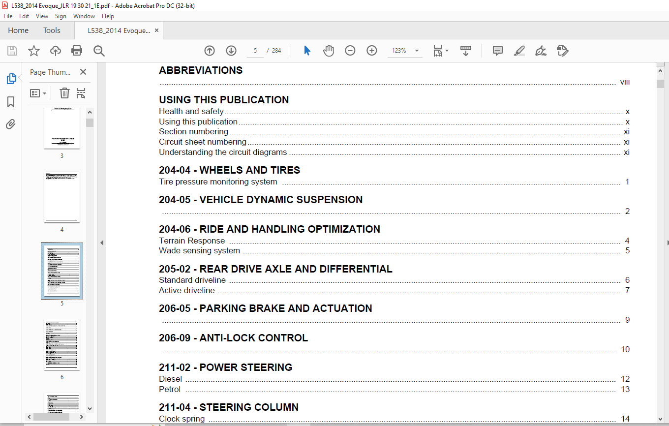Open thumbnail options menu dropdown
The image size is (669, 426).
[38, 93]
